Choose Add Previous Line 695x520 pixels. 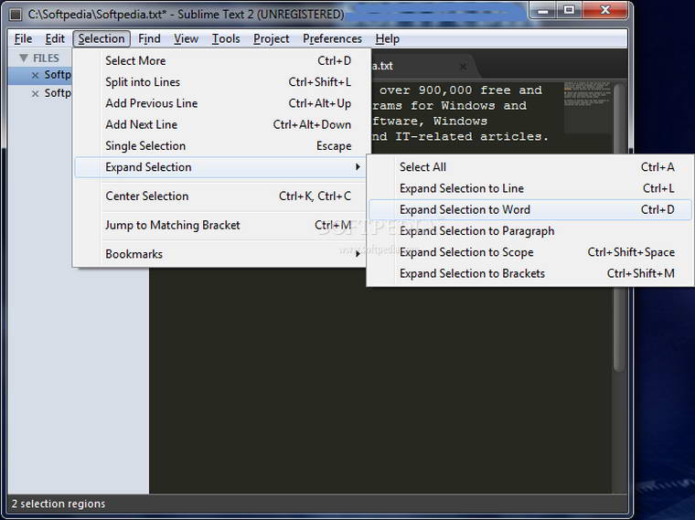pos(221,103)
